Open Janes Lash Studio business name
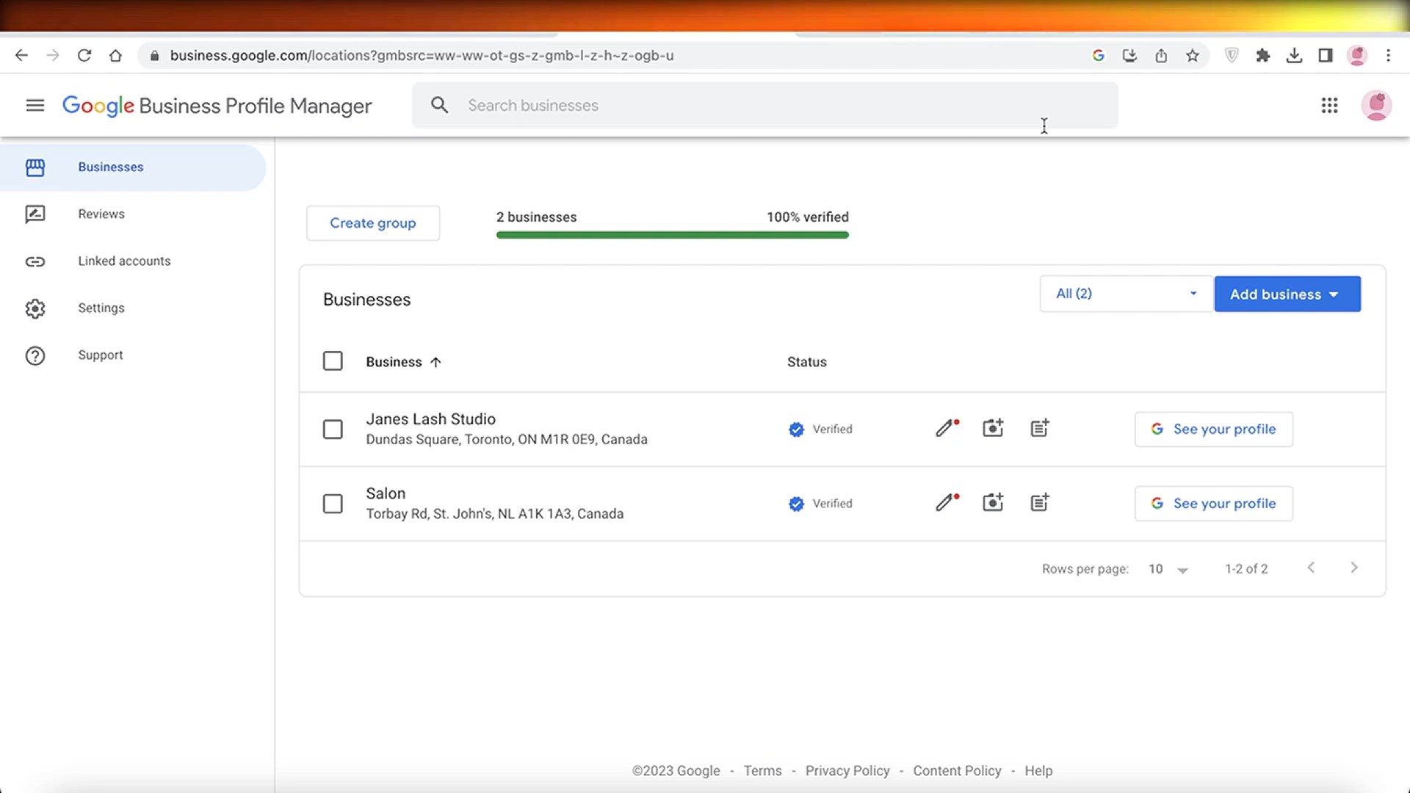Image resolution: width=1410 pixels, height=793 pixels. [x=430, y=419]
